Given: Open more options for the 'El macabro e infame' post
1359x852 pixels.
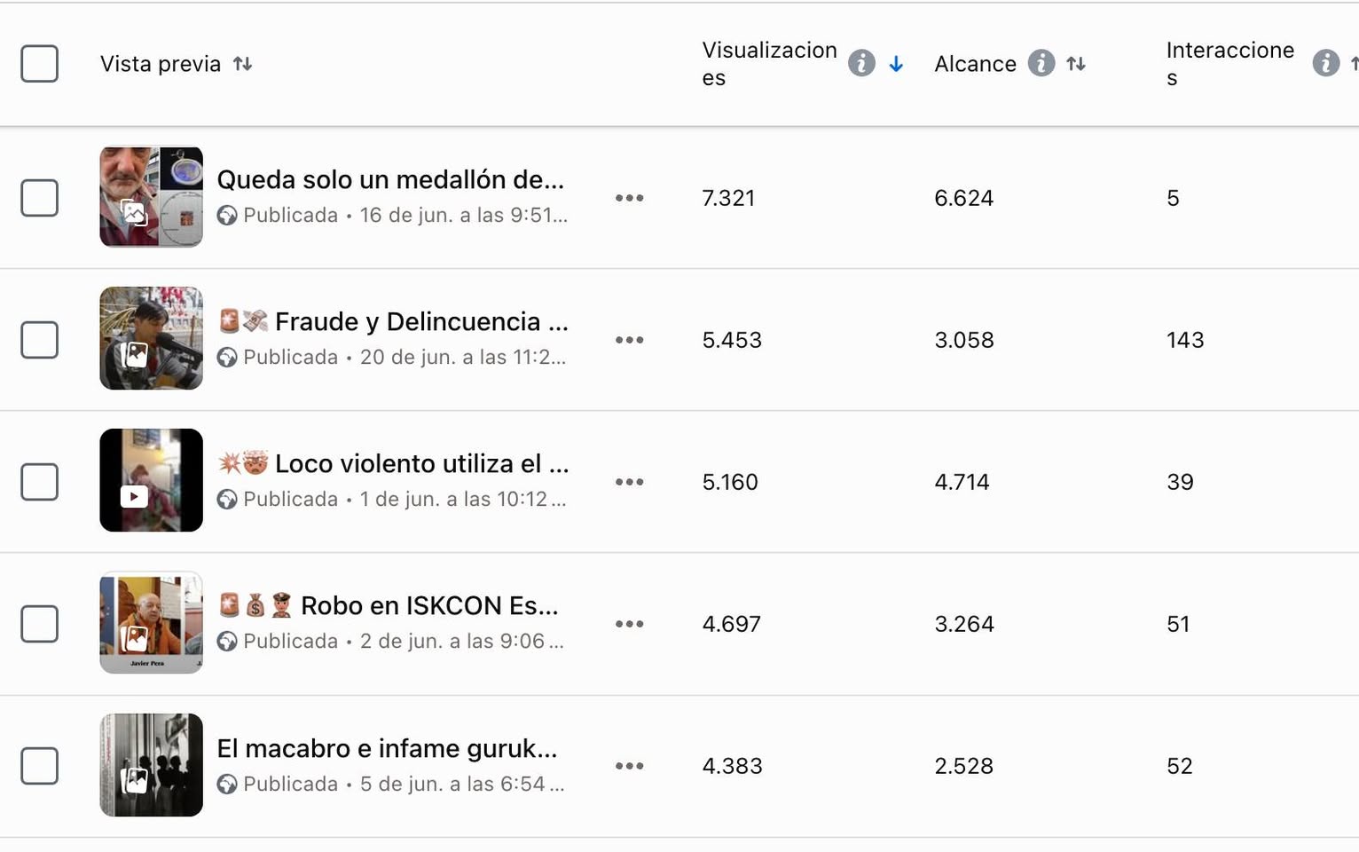Looking at the screenshot, I should coord(629,766).
